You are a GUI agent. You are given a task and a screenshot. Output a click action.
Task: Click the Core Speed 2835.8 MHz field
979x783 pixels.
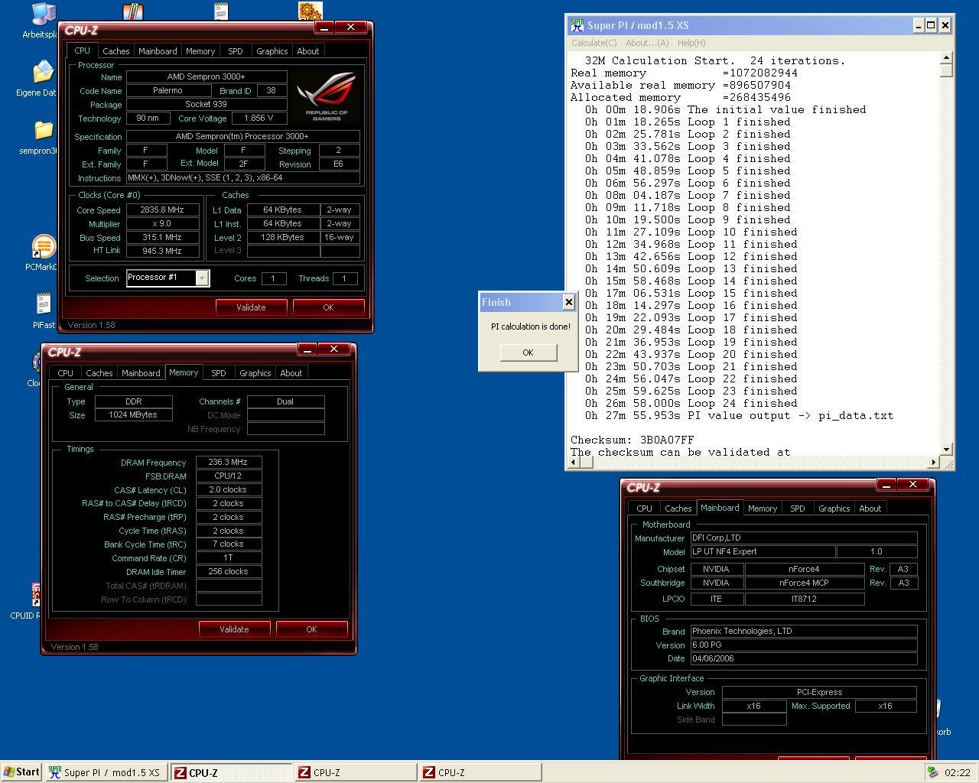(162, 210)
